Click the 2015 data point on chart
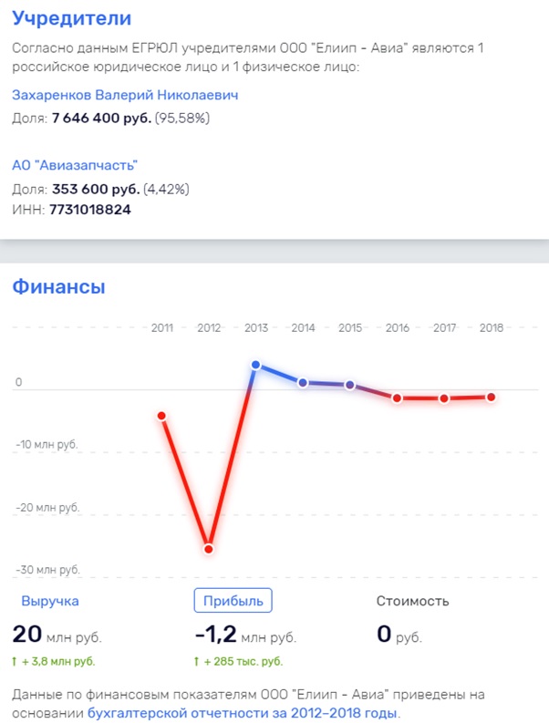Screen dimensions: 549x723 350,385
